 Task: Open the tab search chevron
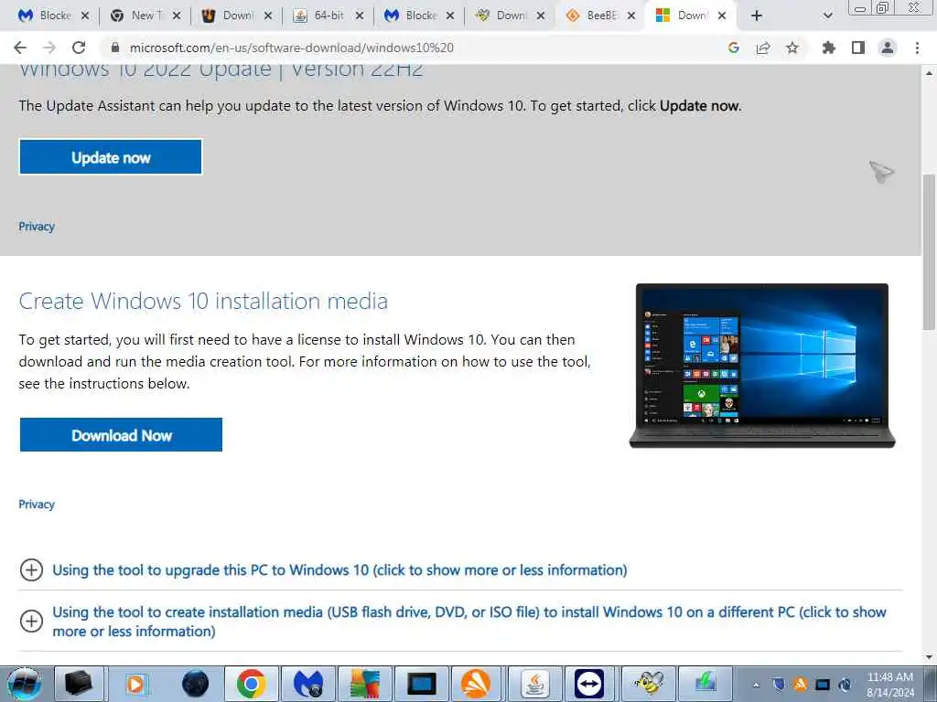point(827,16)
